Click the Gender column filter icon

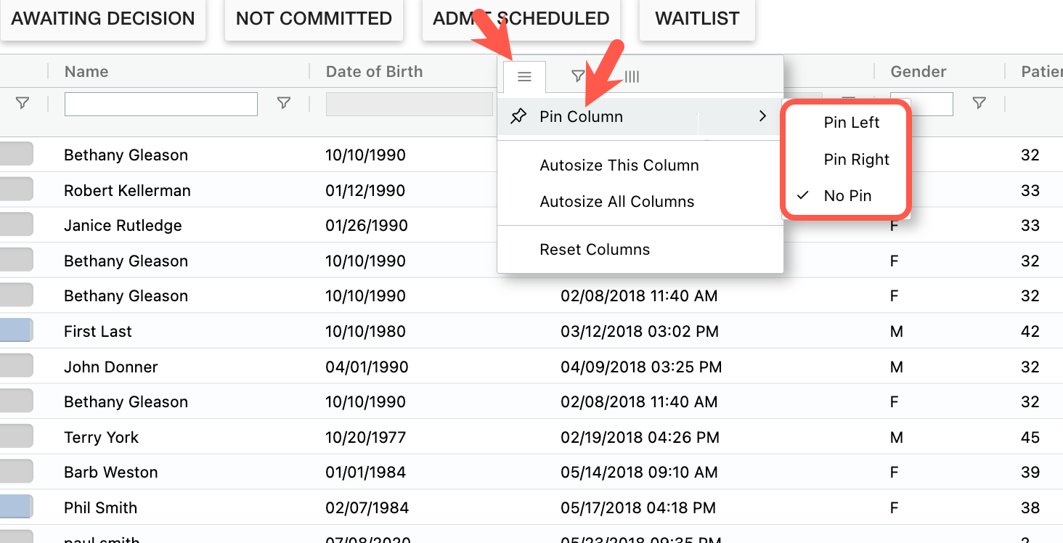pyautogui.click(x=979, y=104)
